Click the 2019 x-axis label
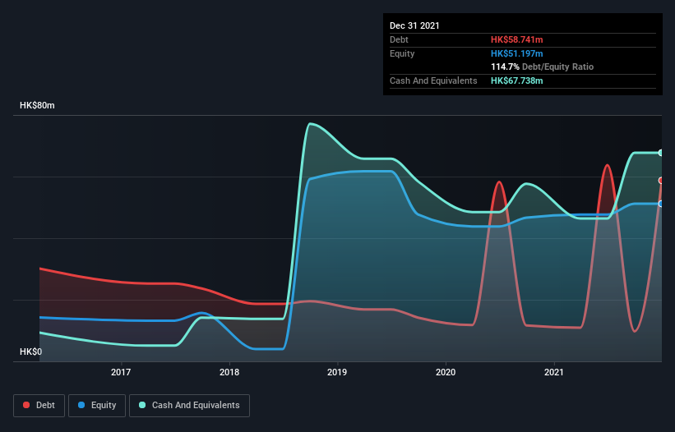The height and width of the screenshot is (432, 675). 337,372
